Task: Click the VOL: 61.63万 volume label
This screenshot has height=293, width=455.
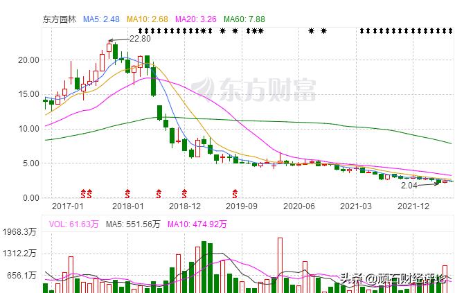Action: tap(74, 224)
